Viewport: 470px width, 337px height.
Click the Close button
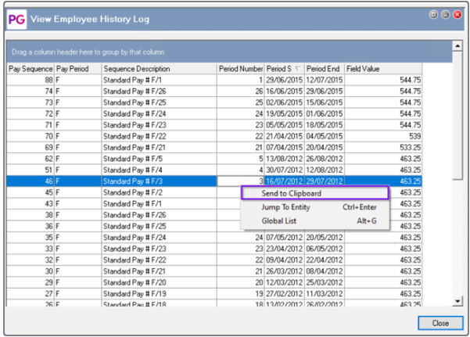440,323
